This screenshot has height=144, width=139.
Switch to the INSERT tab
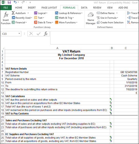click(32, 8)
